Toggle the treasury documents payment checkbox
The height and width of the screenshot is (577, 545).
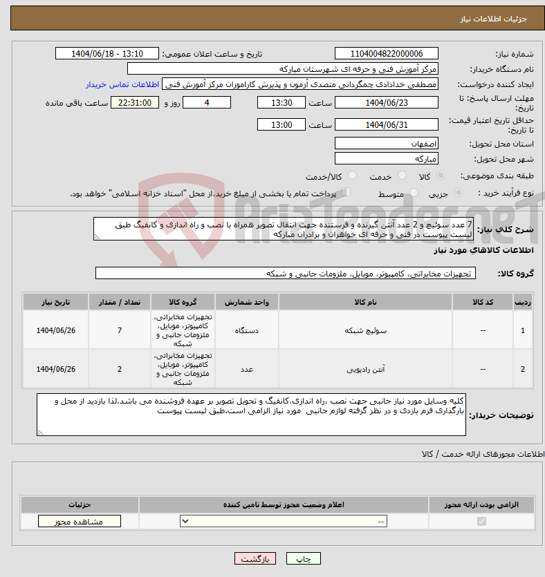[346, 191]
